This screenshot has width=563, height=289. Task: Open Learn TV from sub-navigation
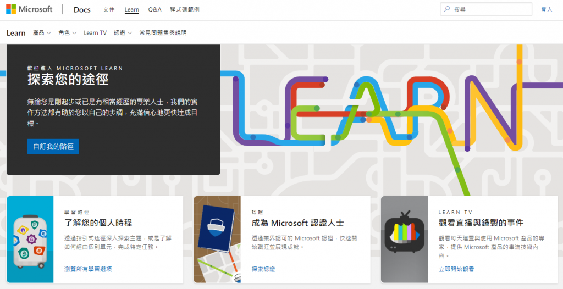(95, 32)
